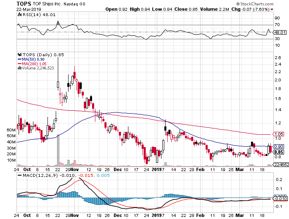Select the red MA(200) legend line swatch

pos(19,64)
